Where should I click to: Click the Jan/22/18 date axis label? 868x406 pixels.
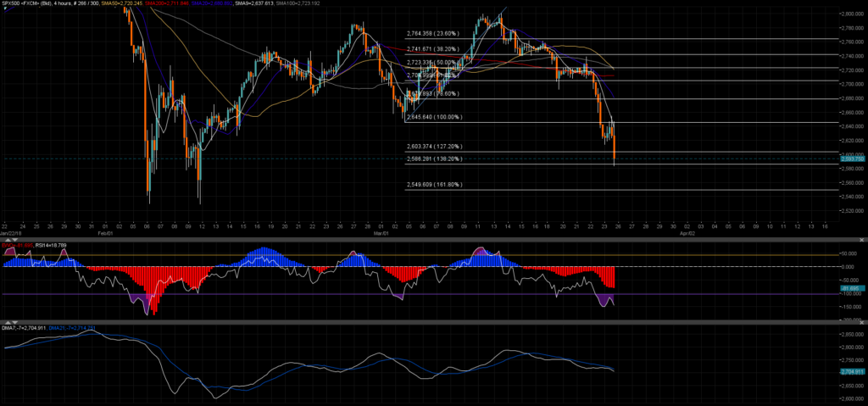pos(10,234)
